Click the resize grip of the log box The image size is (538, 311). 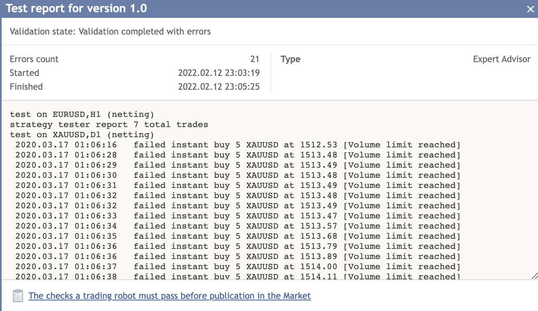coord(534,276)
